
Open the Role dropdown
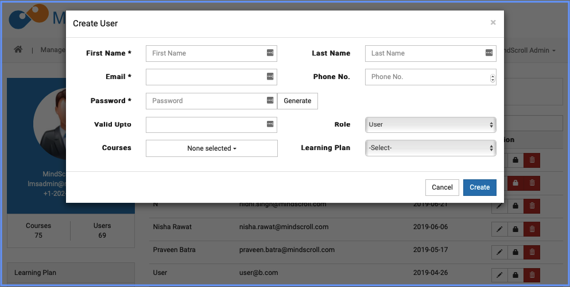tap(431, 124)
